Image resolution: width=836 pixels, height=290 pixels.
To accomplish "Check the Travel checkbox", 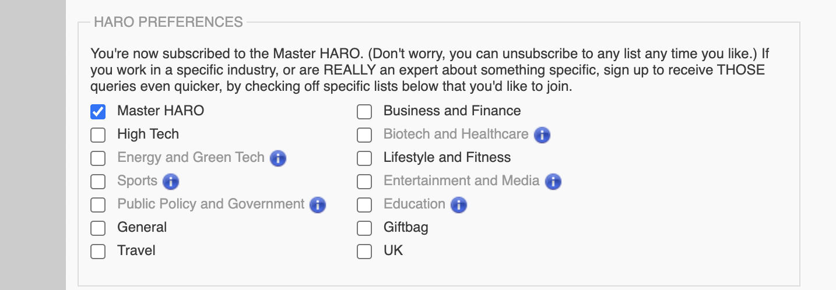I will 98,252.
